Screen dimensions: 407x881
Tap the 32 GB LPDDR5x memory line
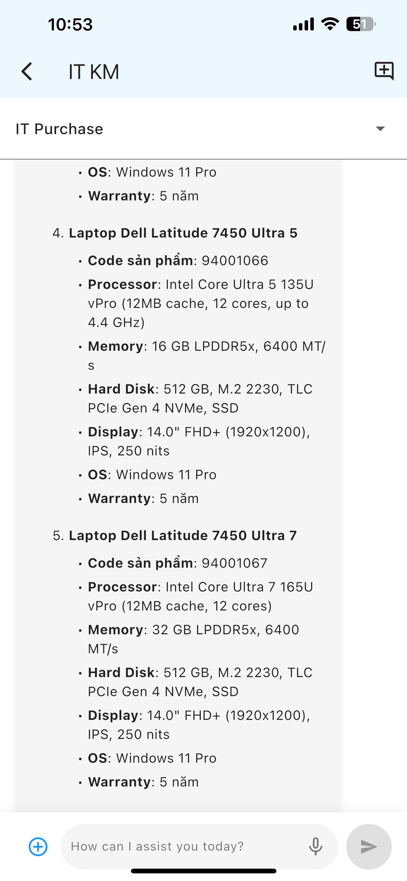click(x=194, y=639)
